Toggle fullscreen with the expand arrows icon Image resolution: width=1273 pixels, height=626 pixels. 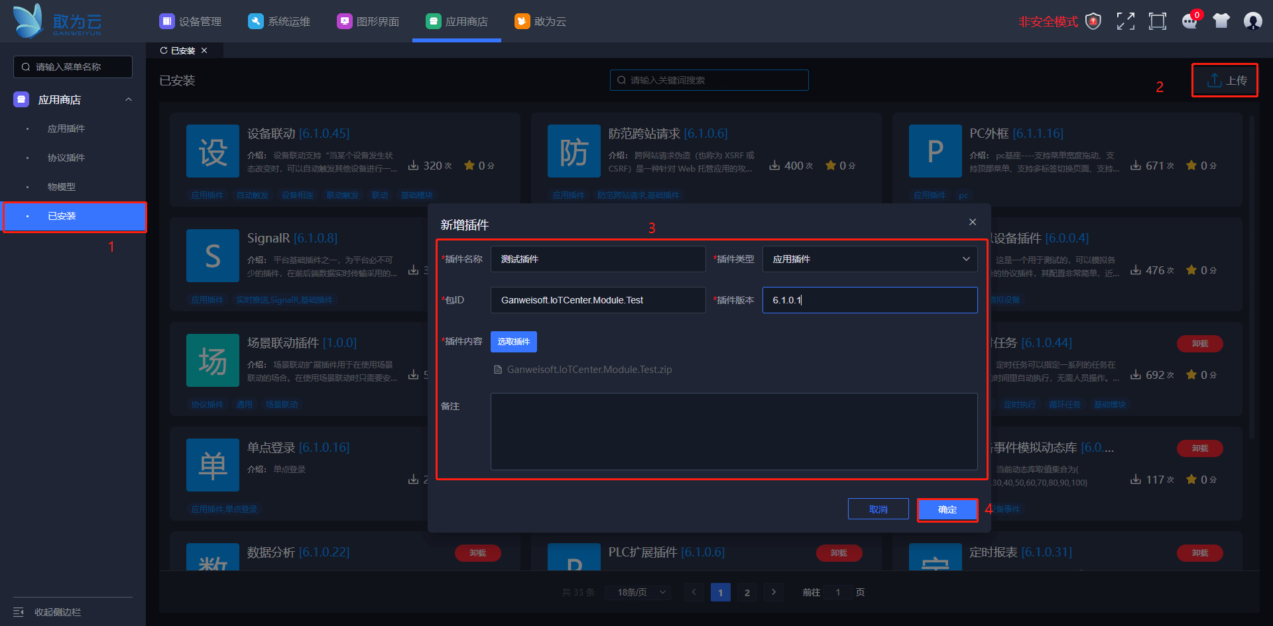tap(1125, 21)
